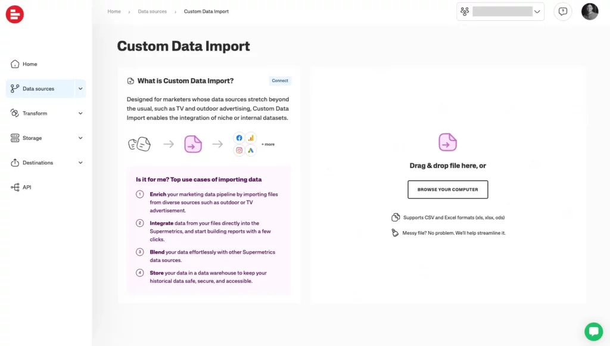Click Home in the breadcrumb trail
The width and height of the screenshot is (610, 346).
point(114,11)
